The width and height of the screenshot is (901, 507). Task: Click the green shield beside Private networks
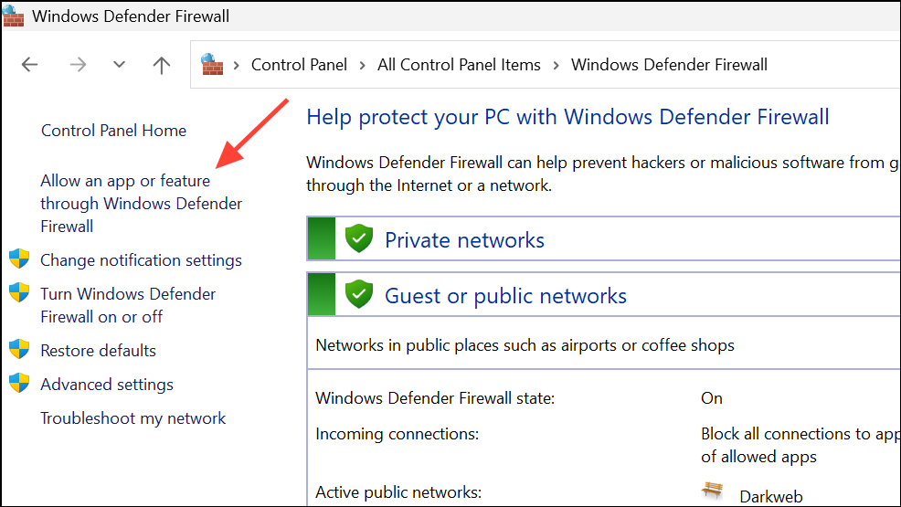(358, 239)
